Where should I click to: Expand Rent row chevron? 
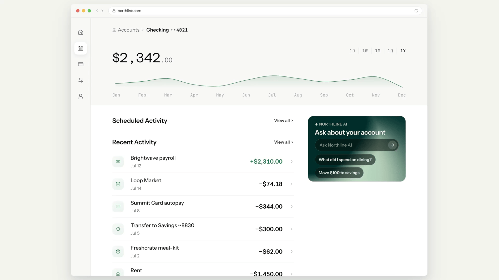coord(292,274)
